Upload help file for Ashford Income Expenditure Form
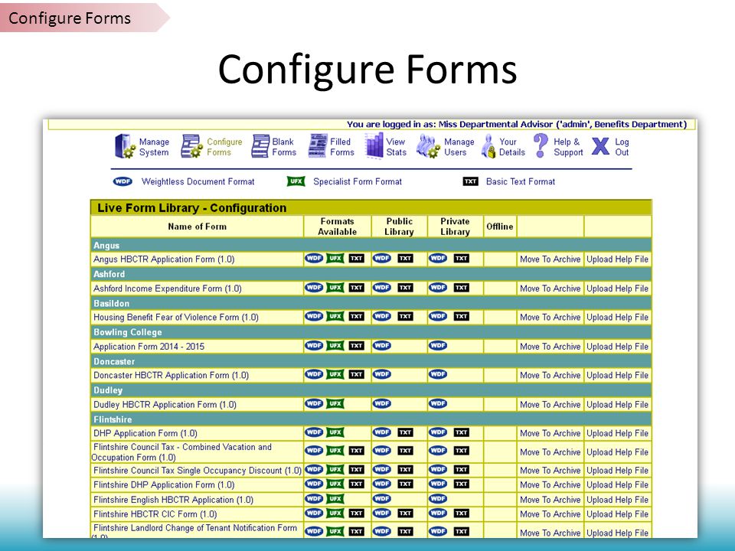Viewport: 735px width, 551px height. coord(617,289)
